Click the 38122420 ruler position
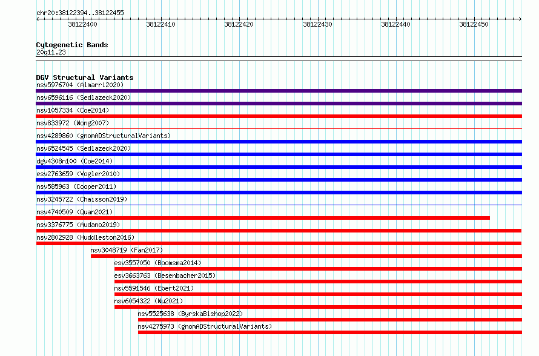This screenshot has height=356, width=539. (239, 24)
